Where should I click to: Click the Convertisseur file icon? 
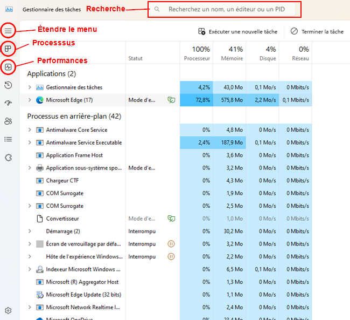(40, 219)
